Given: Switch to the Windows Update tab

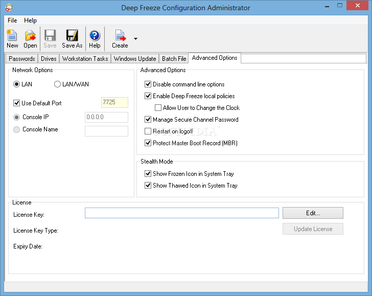Looking at the screenshot, I should pyautogui.click(x=135, y=59).
